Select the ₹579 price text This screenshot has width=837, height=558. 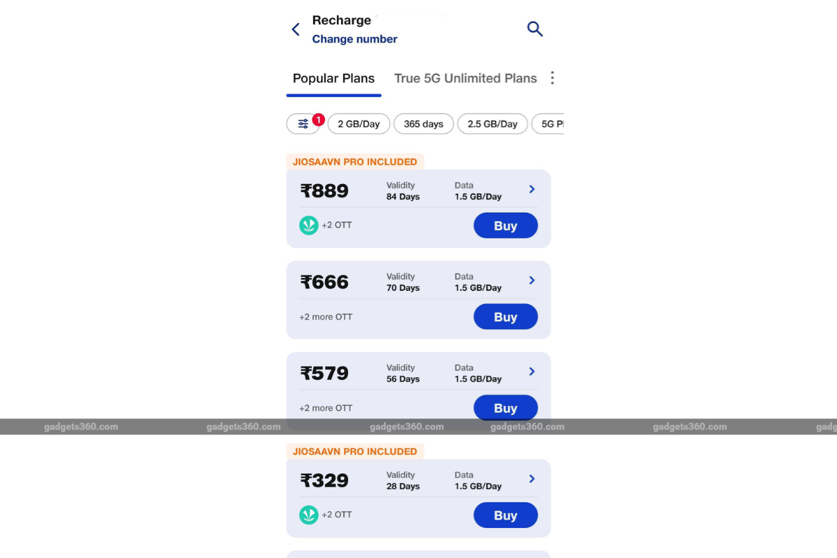324,373
